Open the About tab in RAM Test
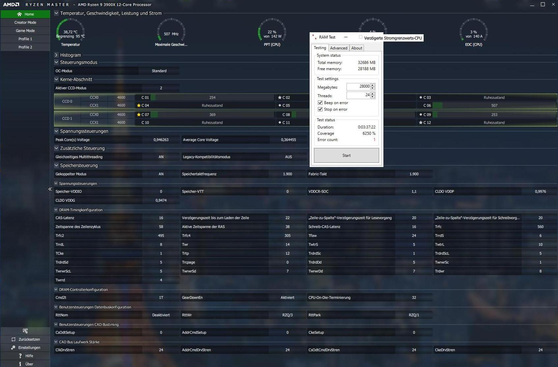558x367 pixels. pyautogui.click(x=356, y=48)
